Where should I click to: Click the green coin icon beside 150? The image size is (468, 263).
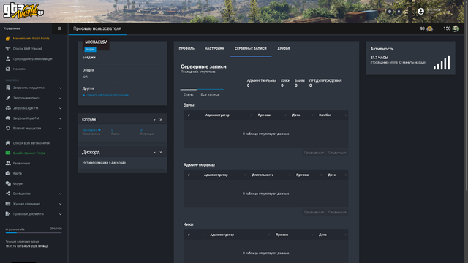(456, 28)
